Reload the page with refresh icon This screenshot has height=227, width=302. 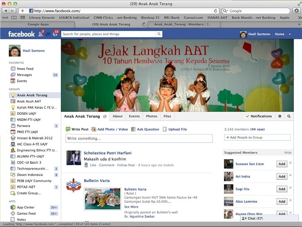coord(216,11)
